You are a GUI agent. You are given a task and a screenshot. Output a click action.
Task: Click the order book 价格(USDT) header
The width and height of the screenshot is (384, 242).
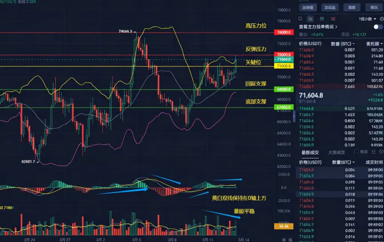pyautogui.click(x=310, y=44)
